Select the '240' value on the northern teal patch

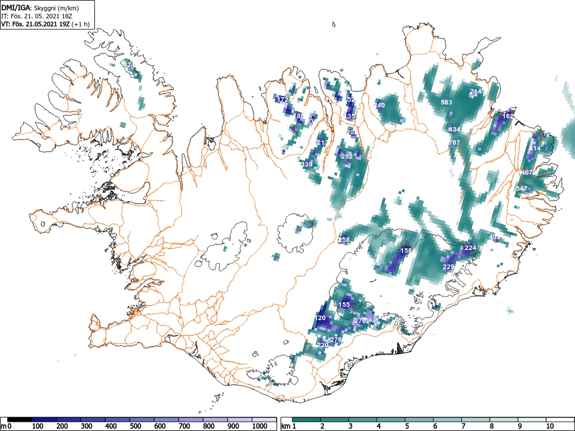click(x=379, y=105)
